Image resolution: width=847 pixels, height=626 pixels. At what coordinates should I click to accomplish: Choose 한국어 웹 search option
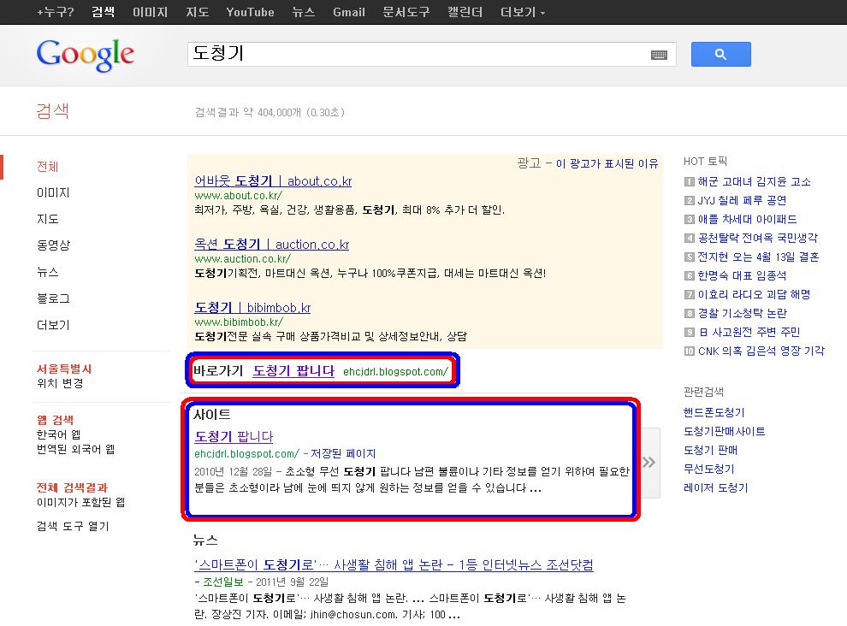pos(58,434)
